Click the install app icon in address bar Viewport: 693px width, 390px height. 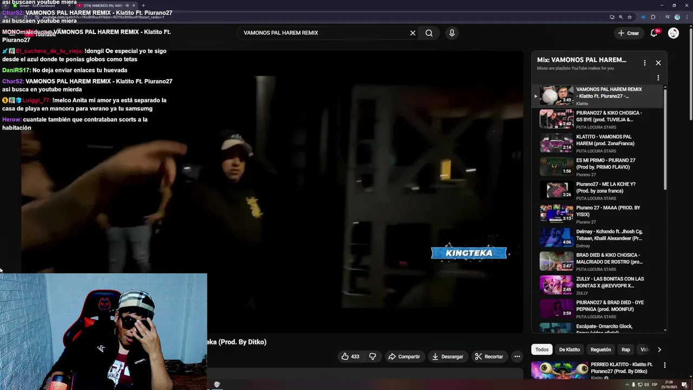click(x=612, y=17)
